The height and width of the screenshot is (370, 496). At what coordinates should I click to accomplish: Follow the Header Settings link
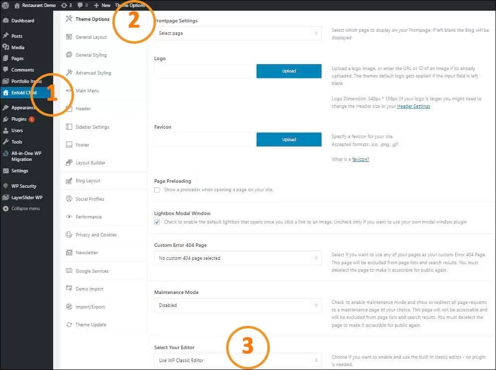[x=413, y=106]
